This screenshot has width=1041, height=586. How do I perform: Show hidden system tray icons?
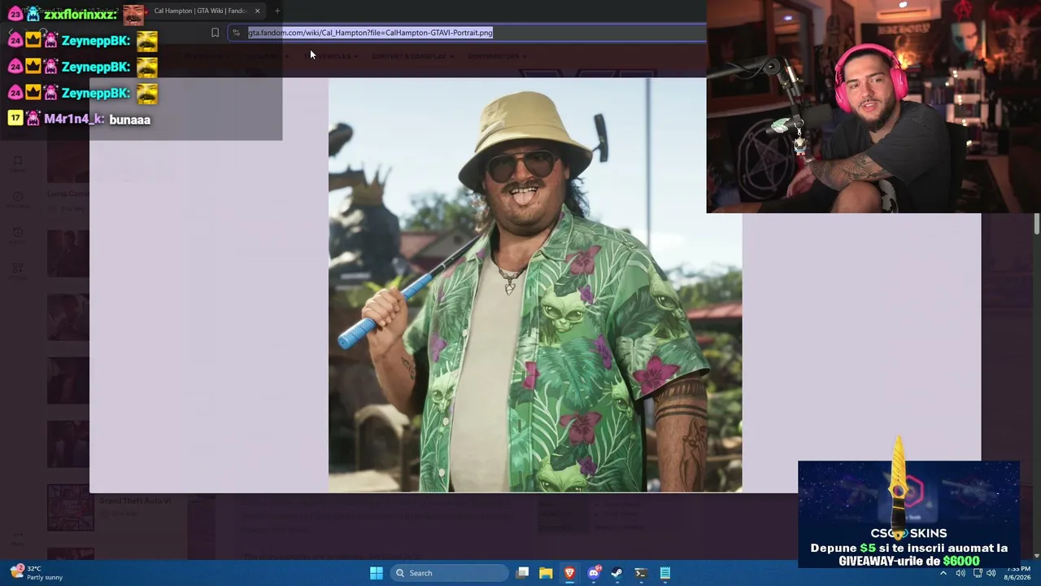tap(943, 573)
